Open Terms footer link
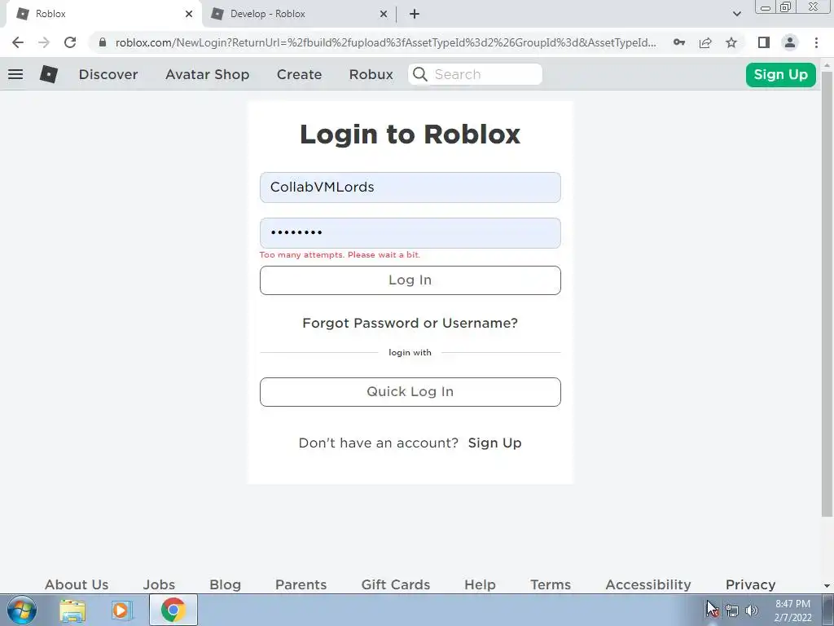The image size is (834, 626). [x=551, y=584]
